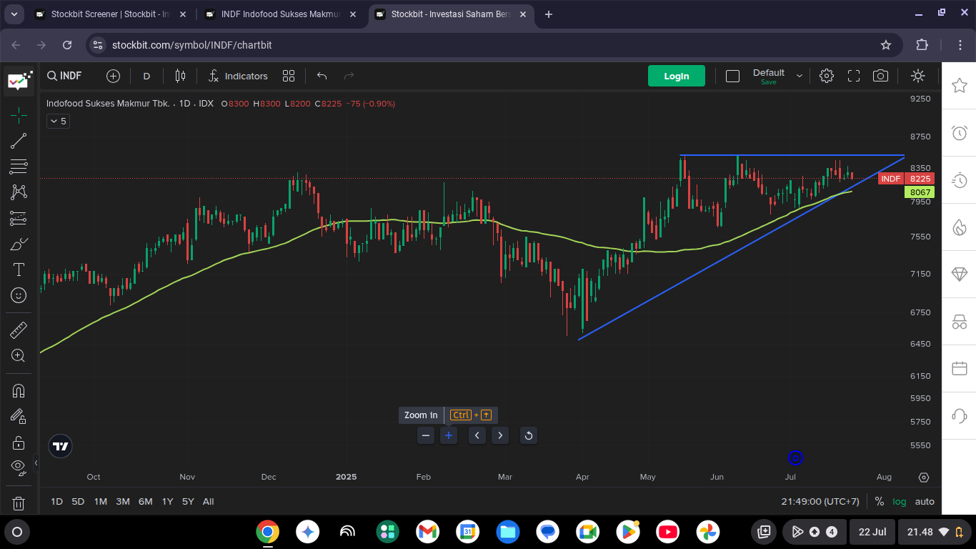This screenshot has width=976, height=549.
Task: Open the watchlist star icon
Action: coord(959,86)
